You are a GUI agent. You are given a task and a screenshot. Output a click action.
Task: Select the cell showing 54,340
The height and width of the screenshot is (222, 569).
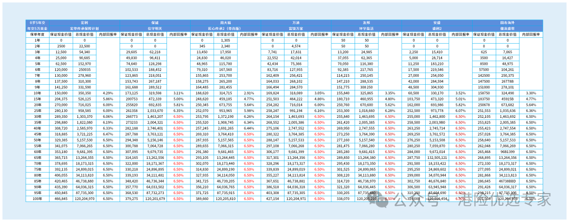84,52
